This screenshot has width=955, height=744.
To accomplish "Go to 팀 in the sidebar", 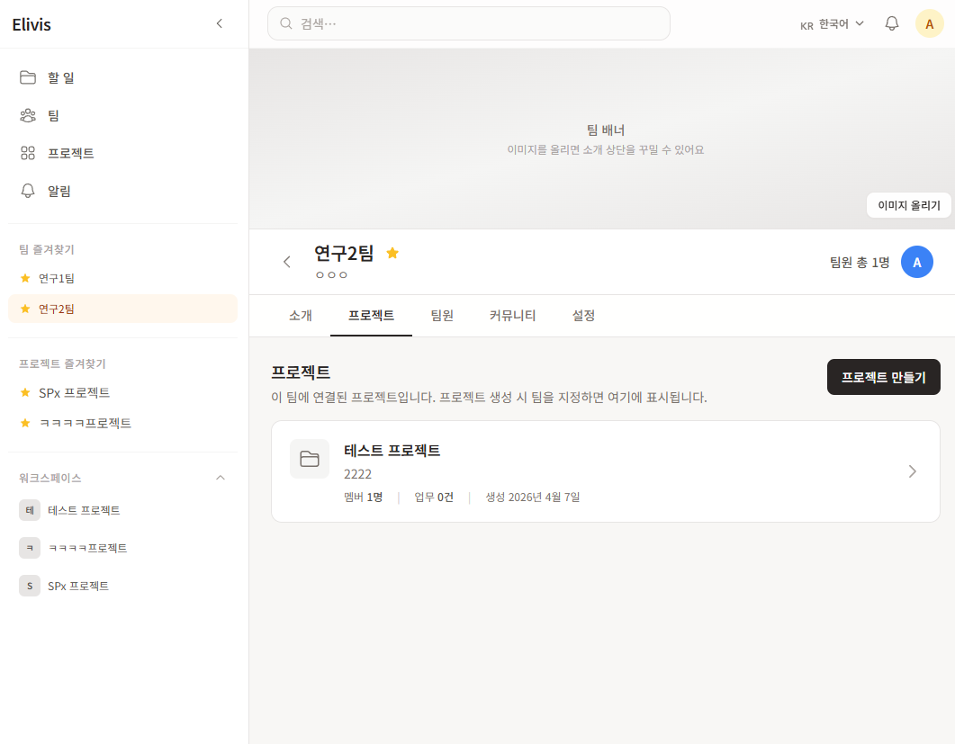I will 53,115.
